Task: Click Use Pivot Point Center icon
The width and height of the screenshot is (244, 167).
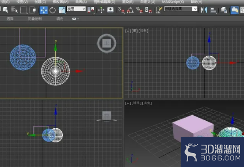Action: [x=91, y=10]
